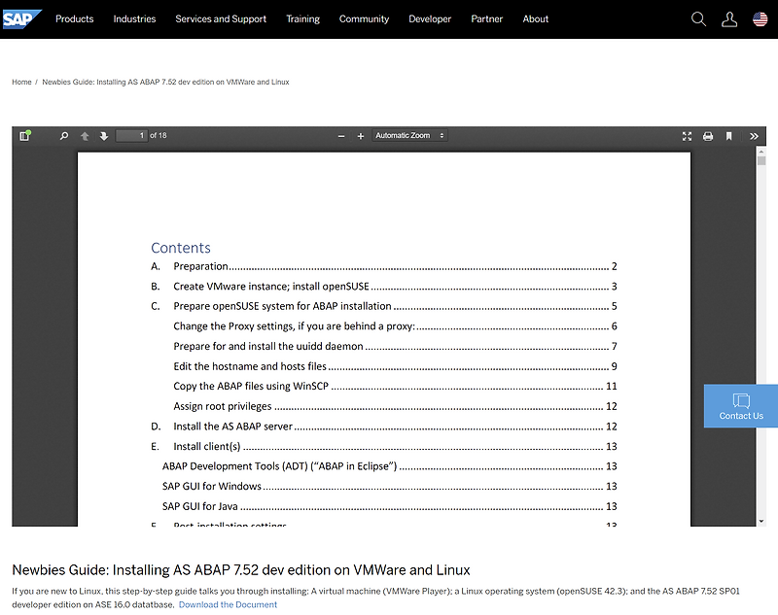Open the Products menu
Viewport: 778px width, 615px height.
[74, 18]
